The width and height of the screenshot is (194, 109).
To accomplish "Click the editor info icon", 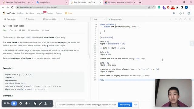I will (x=171, y=19).
